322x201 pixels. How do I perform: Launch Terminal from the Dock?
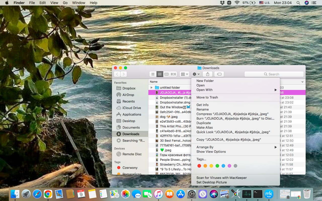[x=258, y=194]
